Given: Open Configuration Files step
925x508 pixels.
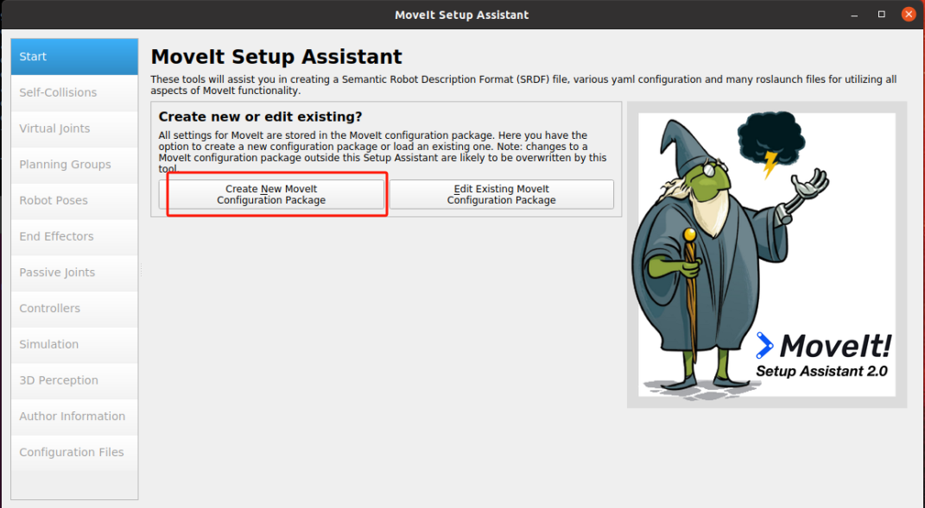Looking at the screenshot, I should coord(74,452).
